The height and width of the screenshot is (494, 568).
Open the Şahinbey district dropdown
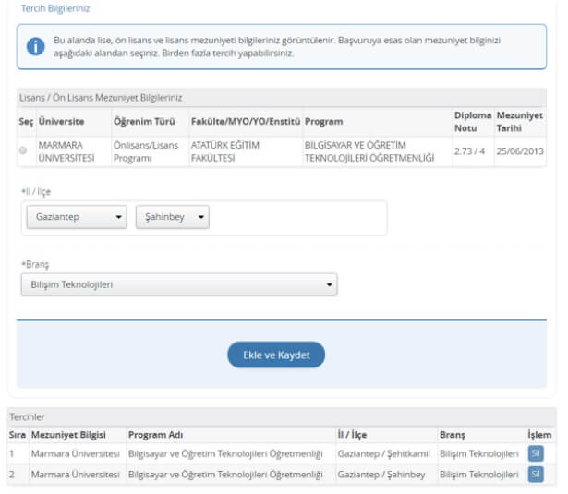pos(173,217)
